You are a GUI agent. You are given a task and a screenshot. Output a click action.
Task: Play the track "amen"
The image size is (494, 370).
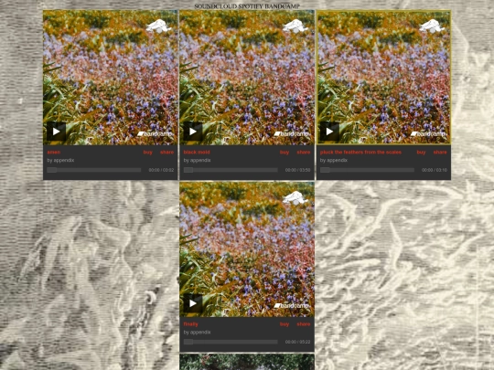tap(56, 132)
